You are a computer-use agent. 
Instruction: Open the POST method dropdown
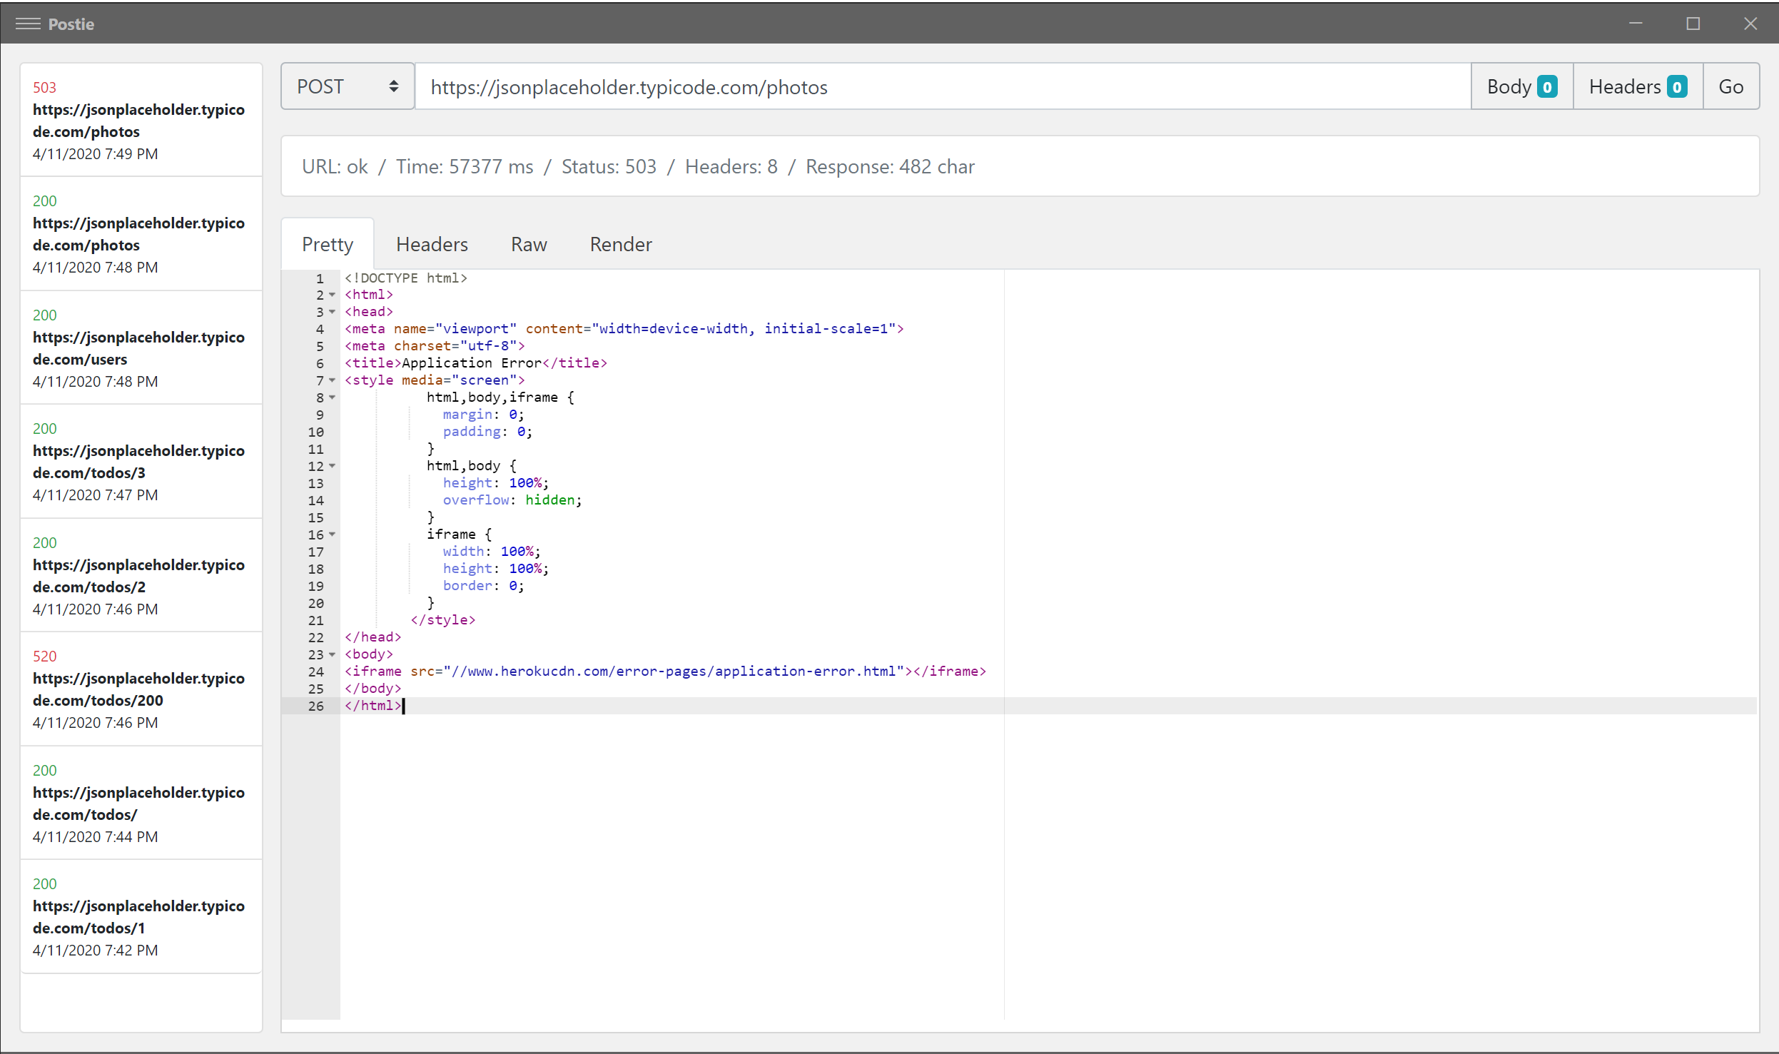[x=348, y=86]
